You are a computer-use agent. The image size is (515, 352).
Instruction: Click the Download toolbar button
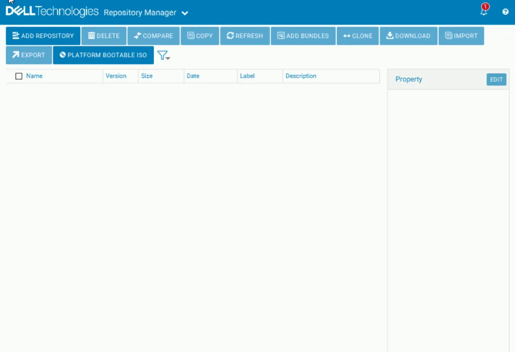tap(408, 36)
